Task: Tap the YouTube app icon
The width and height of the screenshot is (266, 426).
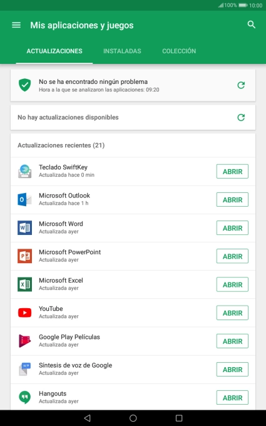Action: coord(24,313)
